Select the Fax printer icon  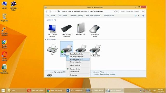pyautogui.click(x=52, y=50)
